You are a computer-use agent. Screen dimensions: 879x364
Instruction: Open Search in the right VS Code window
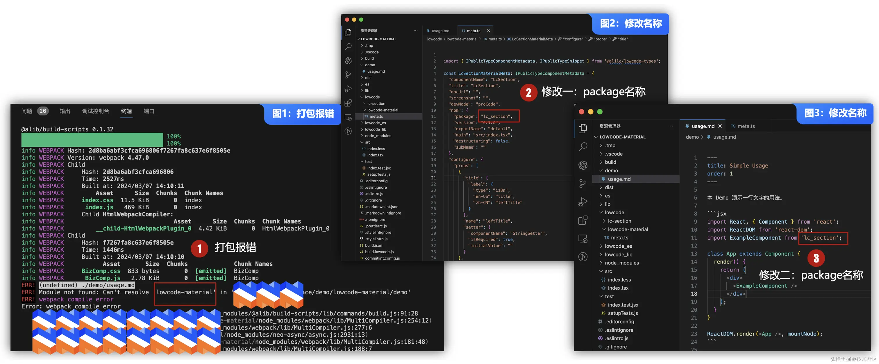point(583,146)
